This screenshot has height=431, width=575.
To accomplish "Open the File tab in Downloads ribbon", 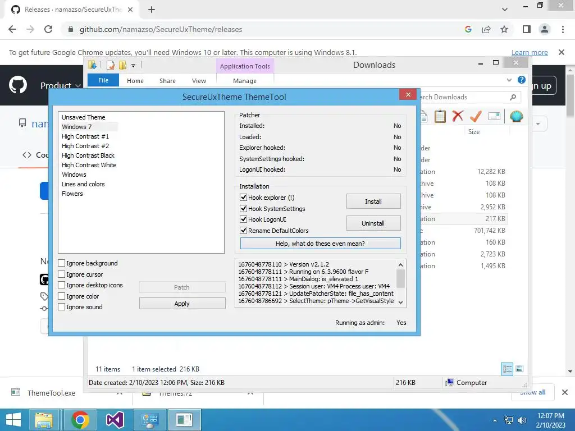I will [103, 80].
